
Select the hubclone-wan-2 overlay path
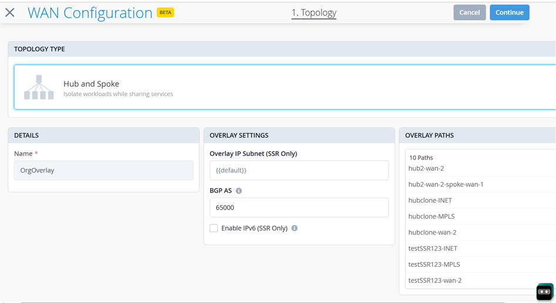[x=481, y=232]
